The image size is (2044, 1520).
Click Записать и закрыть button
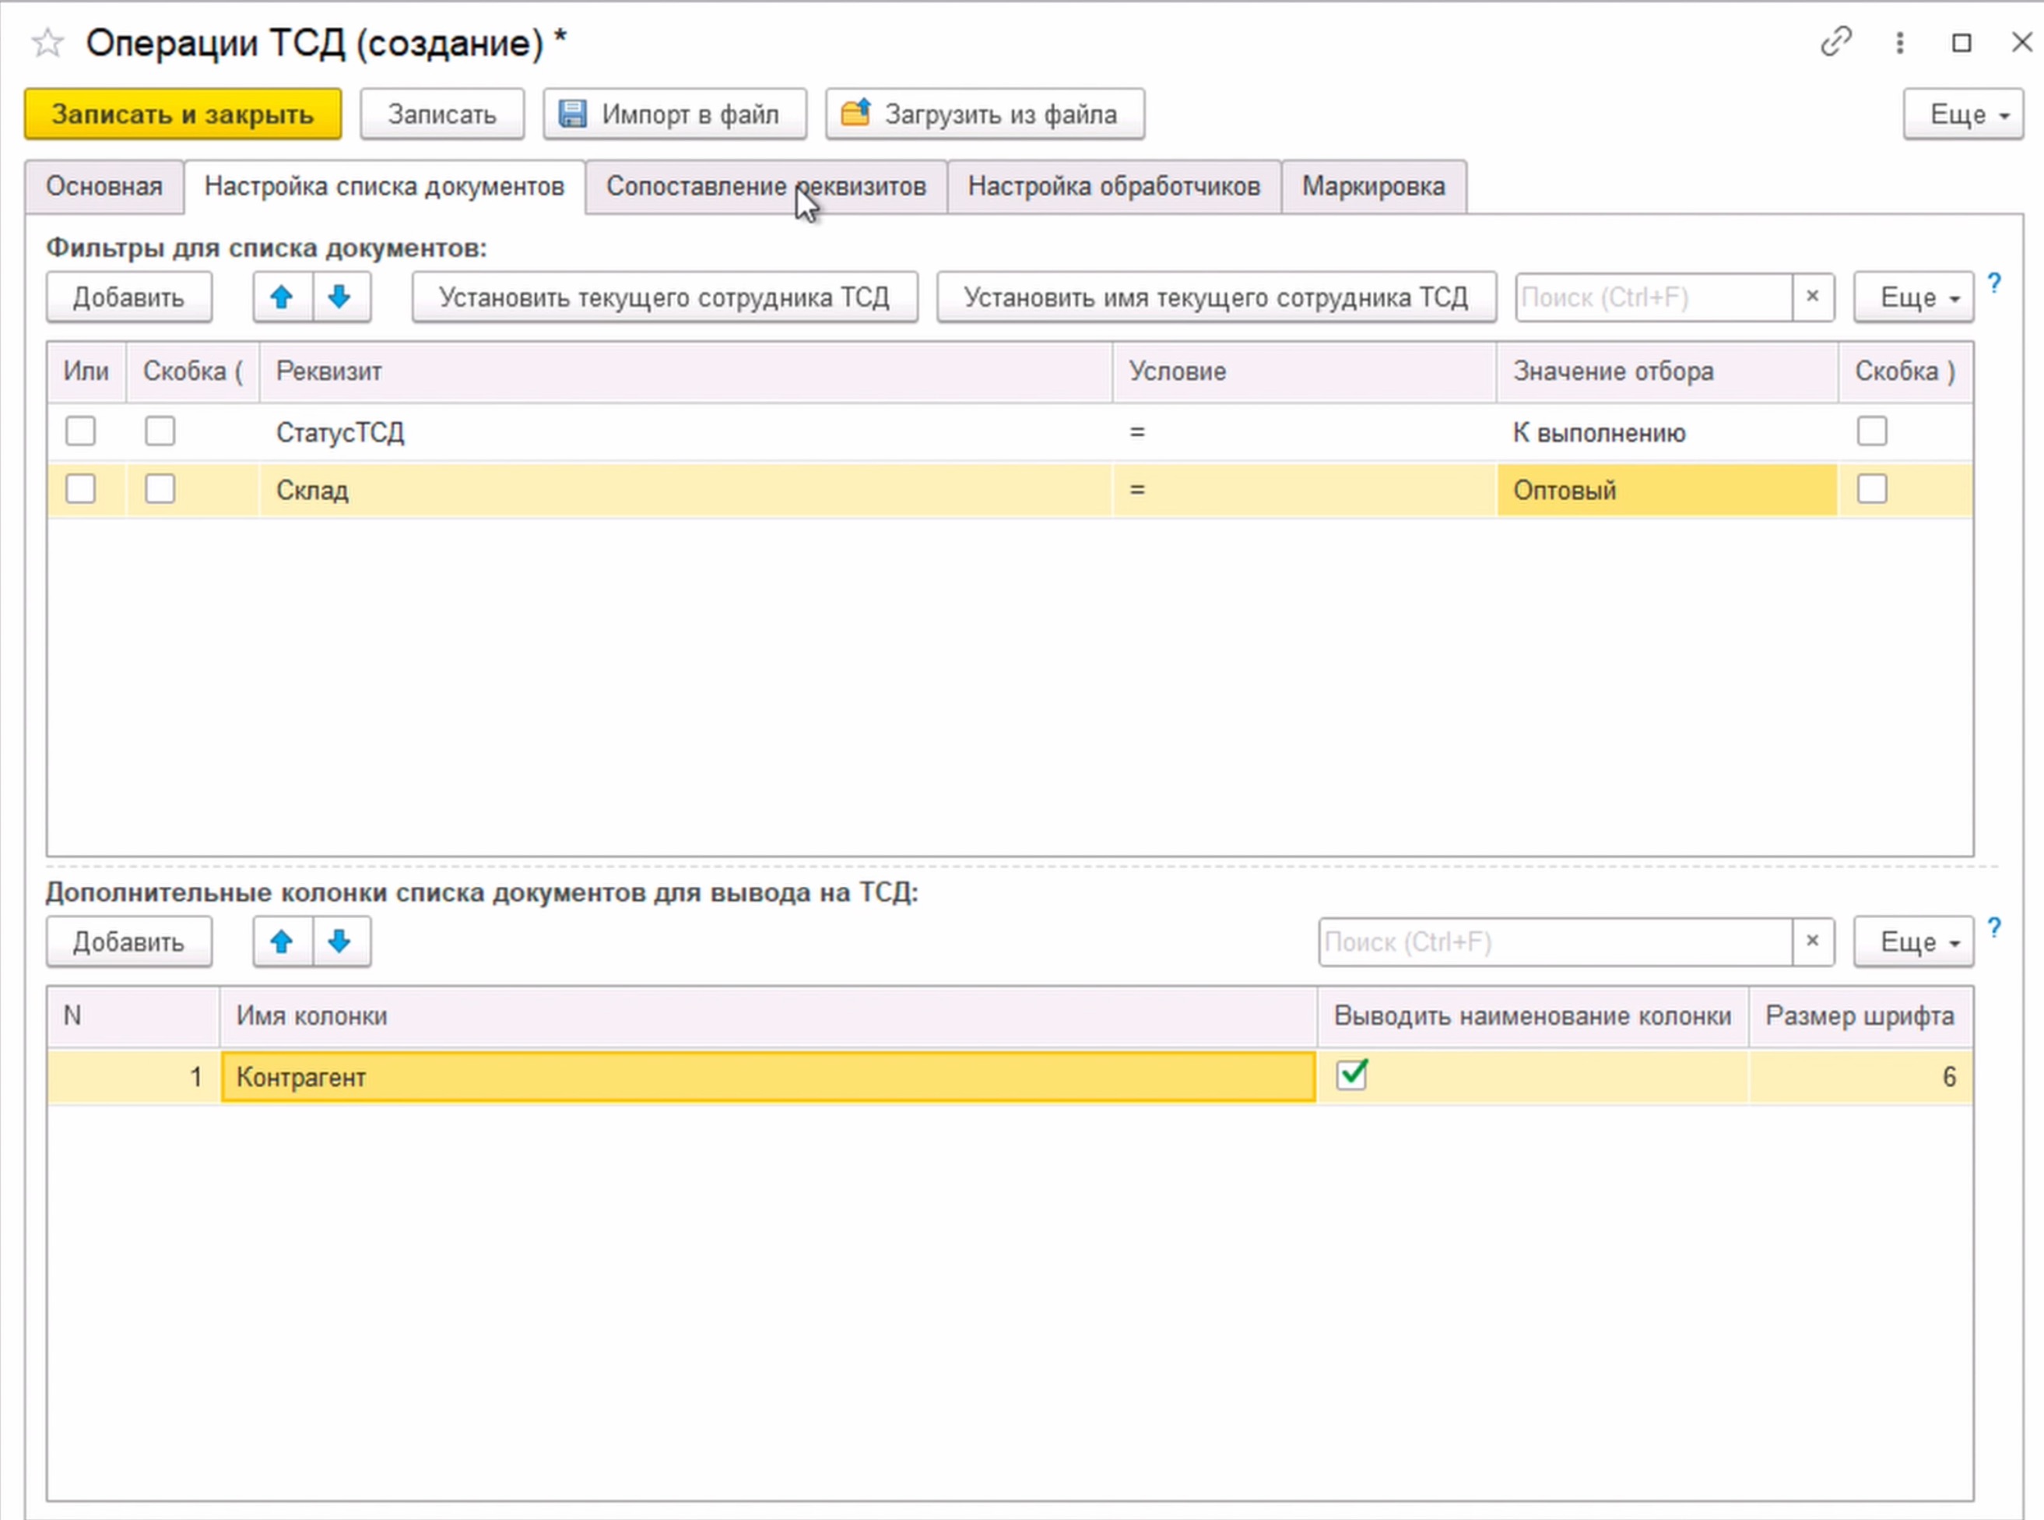183,114
